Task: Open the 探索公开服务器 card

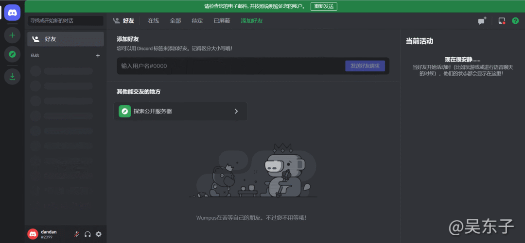Action: [x=180, y=111]
